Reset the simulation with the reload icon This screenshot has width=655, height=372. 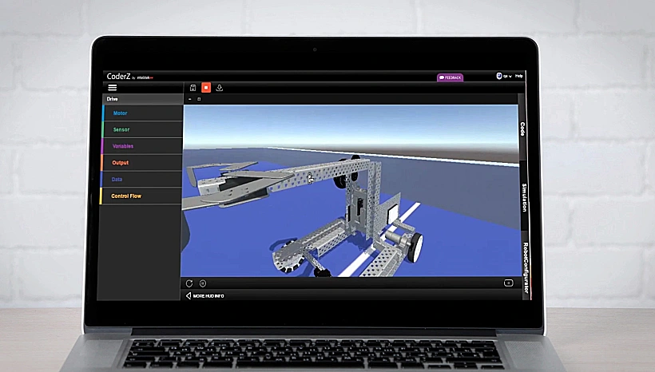tap(189, 283)
